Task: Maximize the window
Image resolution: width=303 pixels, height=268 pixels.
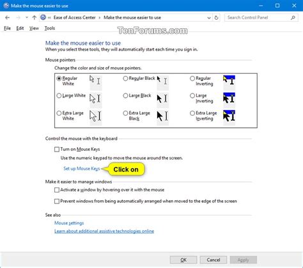Action: click(277, 6)
